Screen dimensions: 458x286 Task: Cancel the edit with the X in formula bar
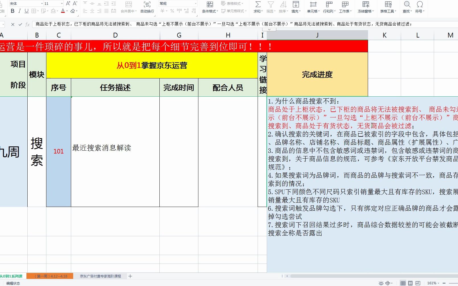pyautogui.click(x=13, y=24)
